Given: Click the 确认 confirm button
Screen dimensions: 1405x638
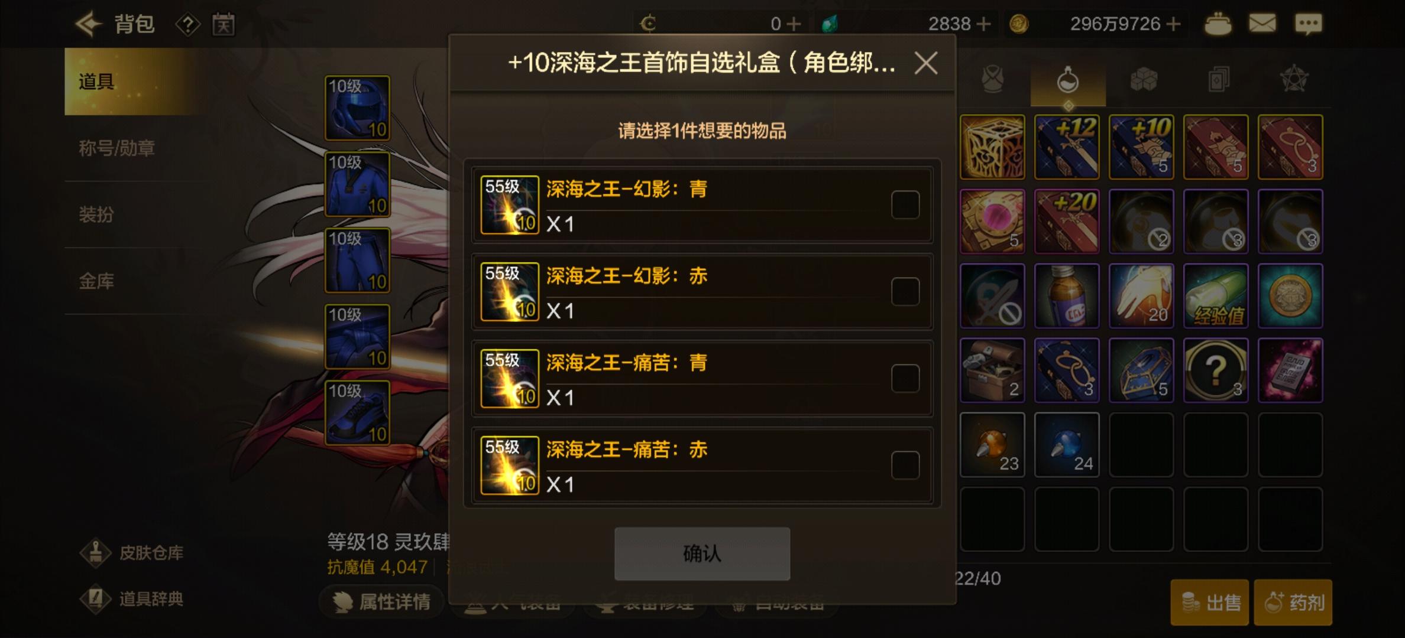Looking at the screenshot, I should (x=702, y=554).
